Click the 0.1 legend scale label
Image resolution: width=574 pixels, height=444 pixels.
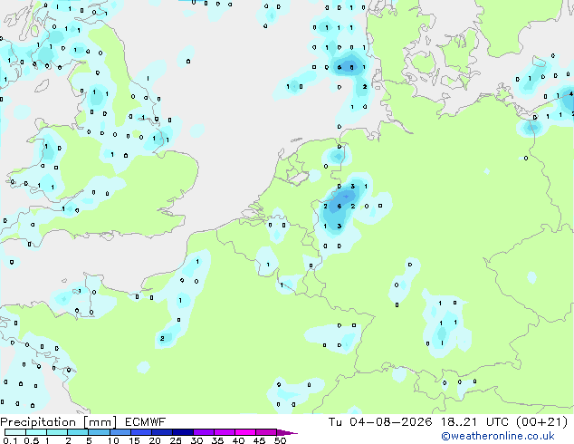(10, 440)
